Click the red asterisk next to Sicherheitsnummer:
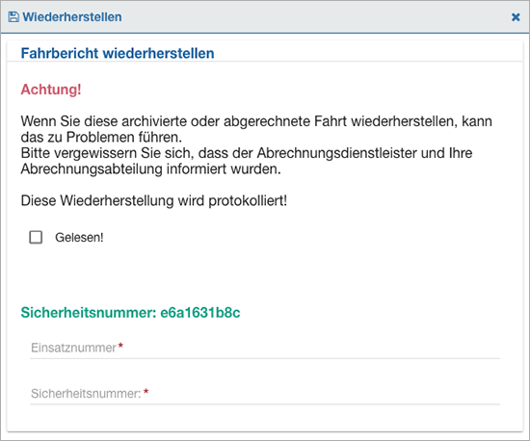 tap(146, 391)
